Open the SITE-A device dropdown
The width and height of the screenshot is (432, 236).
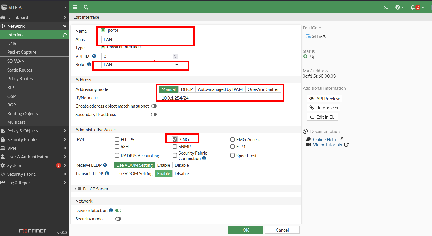34,7
